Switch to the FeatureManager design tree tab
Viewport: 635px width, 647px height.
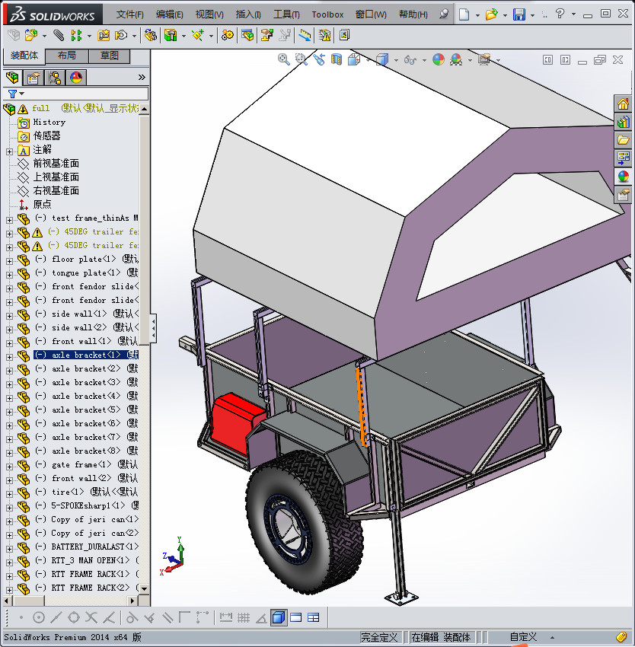pos(12,77)
